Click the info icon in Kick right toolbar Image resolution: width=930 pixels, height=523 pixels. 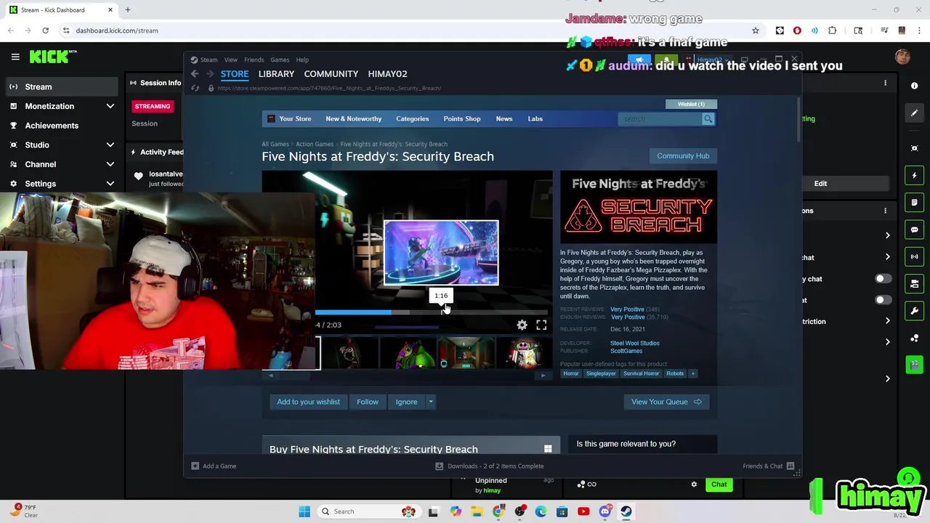(915, 86)
